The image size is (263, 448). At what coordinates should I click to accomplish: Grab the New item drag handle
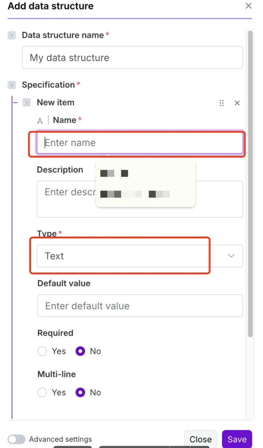[x=222, y=103]
